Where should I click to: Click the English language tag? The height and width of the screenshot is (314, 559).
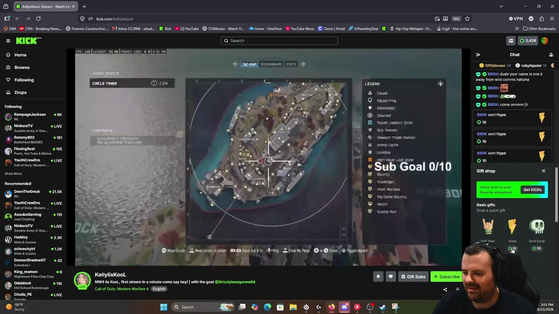click(x=159, y=289)
